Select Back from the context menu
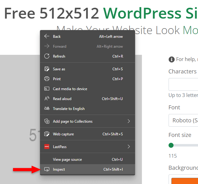Screen dimensions: 198x184 (87, 36)
